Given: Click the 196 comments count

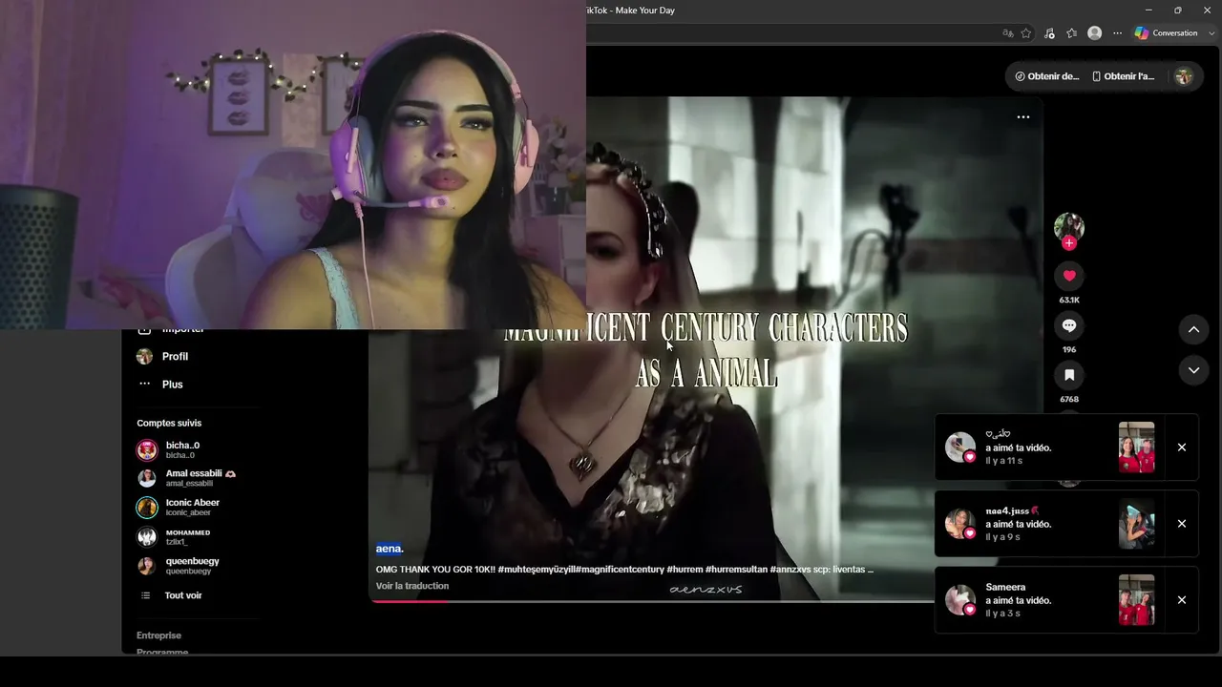Looking at the screenshot, I should click(x=1069, y=349).
